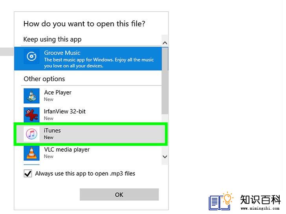Viewport: 286px width, 214px height.
Task: Pick the VLC traffic cone icon
Action: point(31,153)
